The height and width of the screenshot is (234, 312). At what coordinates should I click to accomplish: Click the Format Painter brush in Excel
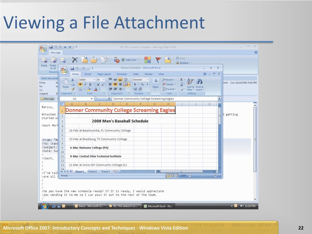[x=73, y=89]
